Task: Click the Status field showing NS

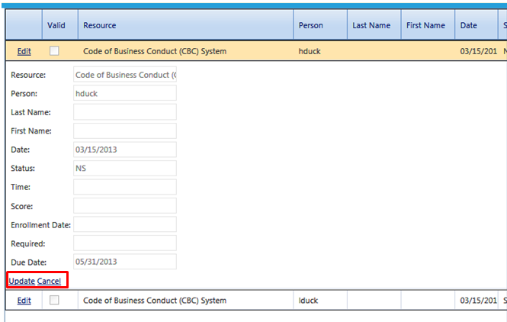Action: click(x=125, y=168)
